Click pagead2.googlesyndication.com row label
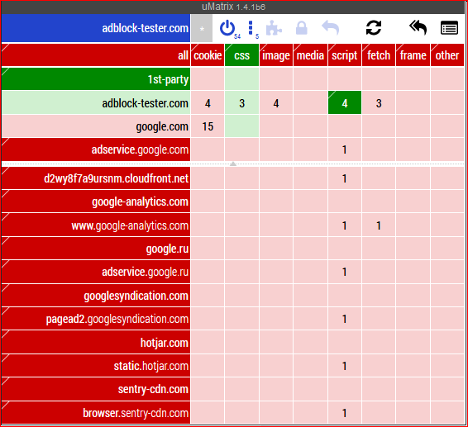This screenshot has height=427, width=468. click(96, 319)
